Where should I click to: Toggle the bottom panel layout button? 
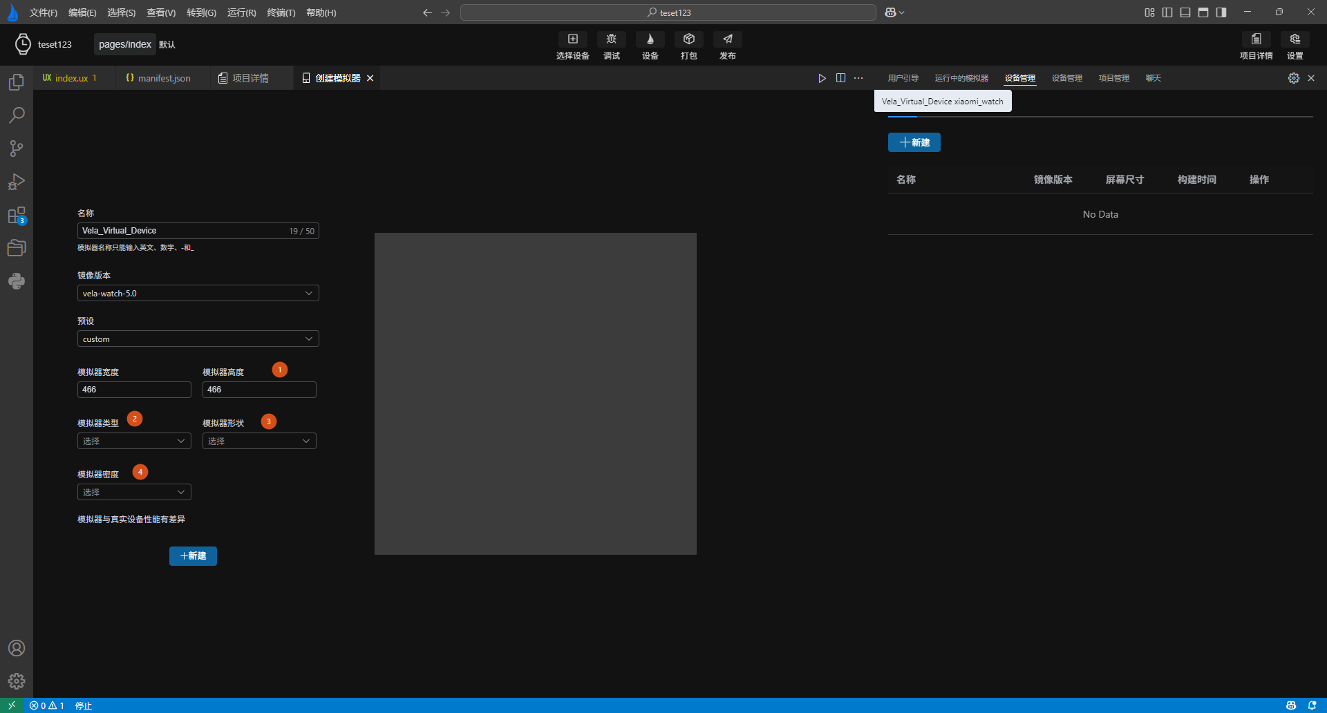point(1185,12)
